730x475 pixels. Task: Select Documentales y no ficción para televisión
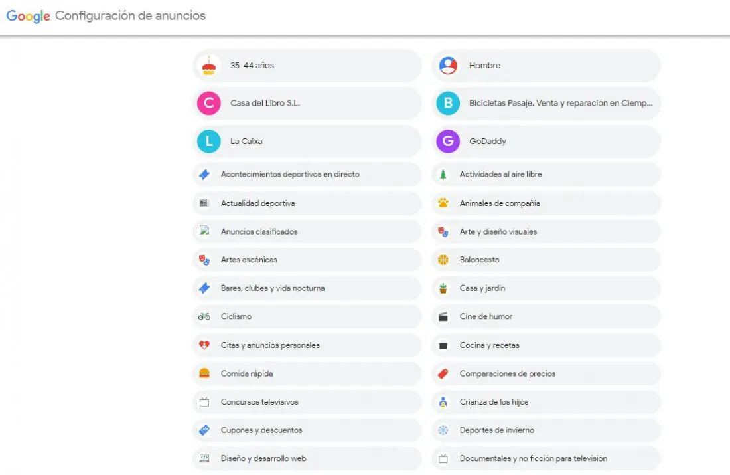click(546, 458)
